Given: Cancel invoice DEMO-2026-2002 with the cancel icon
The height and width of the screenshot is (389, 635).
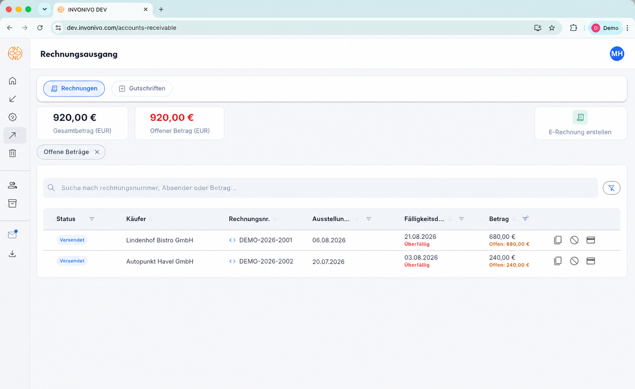Looking at the screenshot, I should coord(574,261).
